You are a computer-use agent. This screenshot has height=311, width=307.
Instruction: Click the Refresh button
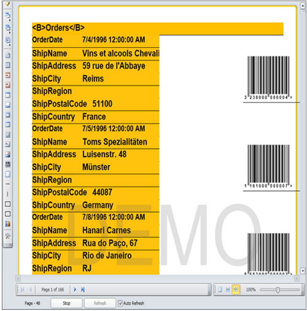click(x=100, y=303)
